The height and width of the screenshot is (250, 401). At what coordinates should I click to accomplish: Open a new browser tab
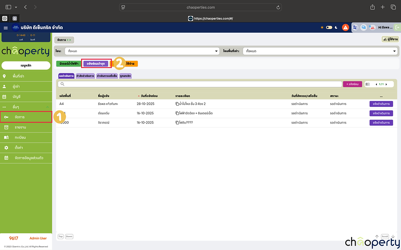[x=383, y=7]
